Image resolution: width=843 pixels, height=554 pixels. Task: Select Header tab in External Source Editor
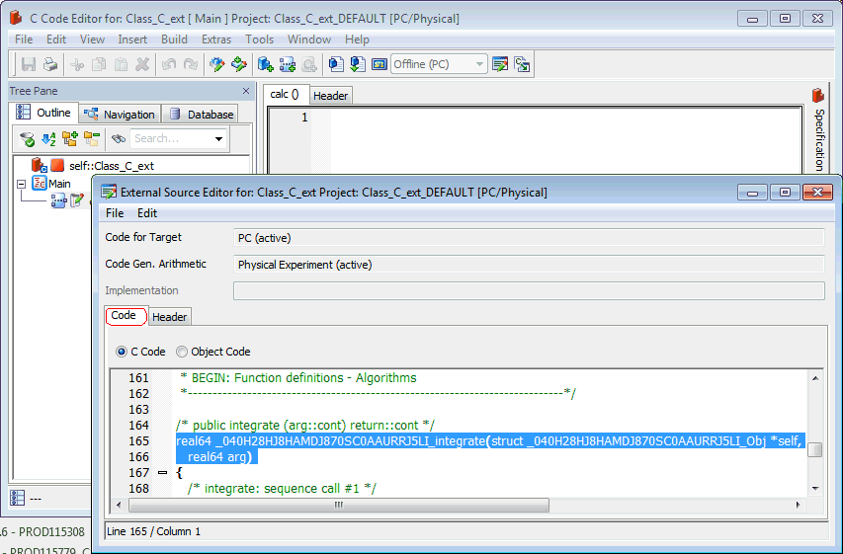point(169,317)
